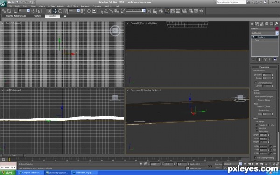Toggle the Angle Snap tool
The width and height of the screenshot is (280, 175).
point(106,11)
